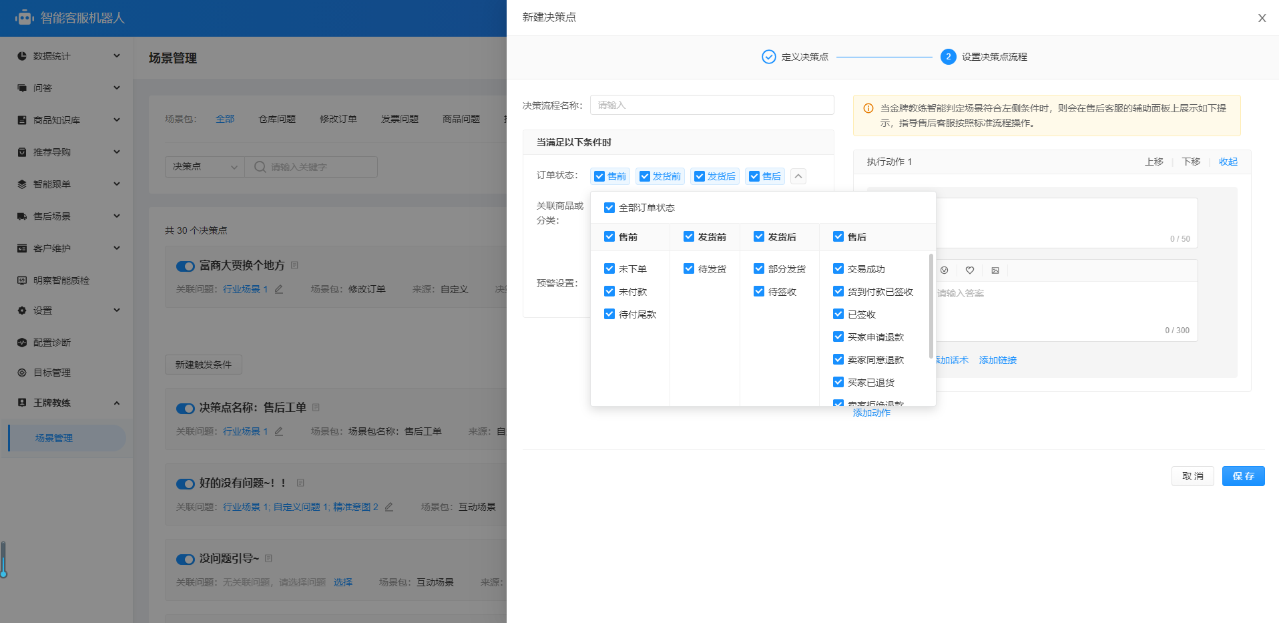
Task: Click edit pencil icon in 好的没有问题 row
Action: pos(389,507)
